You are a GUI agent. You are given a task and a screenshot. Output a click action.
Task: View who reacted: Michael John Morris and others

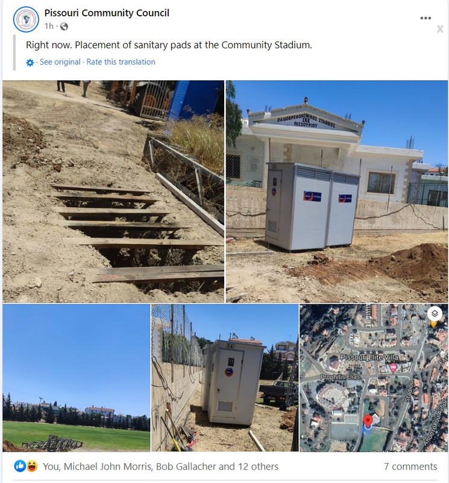[x=160, y=466]
